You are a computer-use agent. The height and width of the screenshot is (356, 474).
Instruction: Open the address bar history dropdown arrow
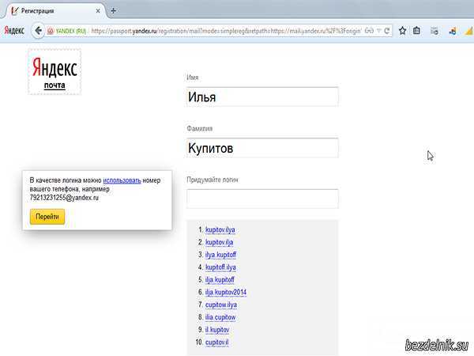378,31
